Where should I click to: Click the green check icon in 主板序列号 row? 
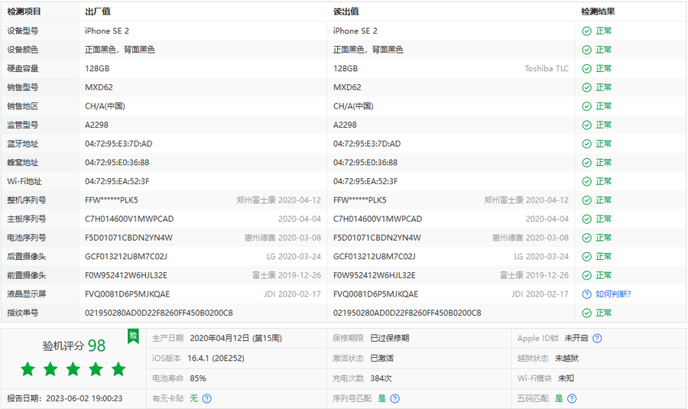(586, 219)
